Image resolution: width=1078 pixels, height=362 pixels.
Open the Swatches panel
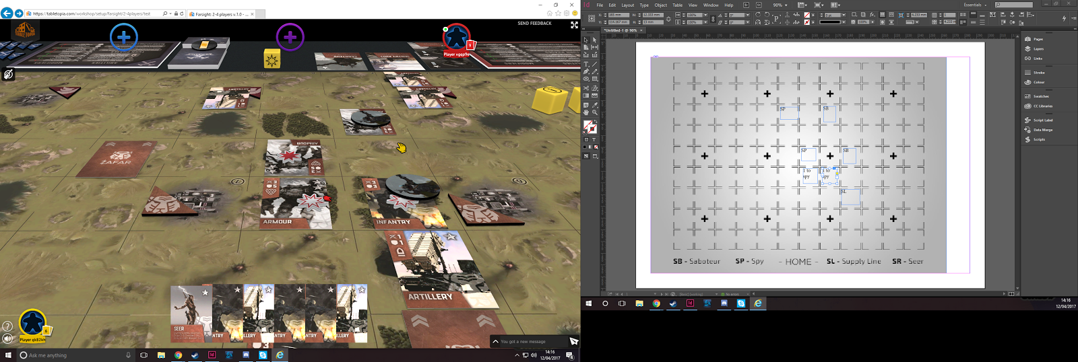pyautogui.click(x=1041, y=96)
